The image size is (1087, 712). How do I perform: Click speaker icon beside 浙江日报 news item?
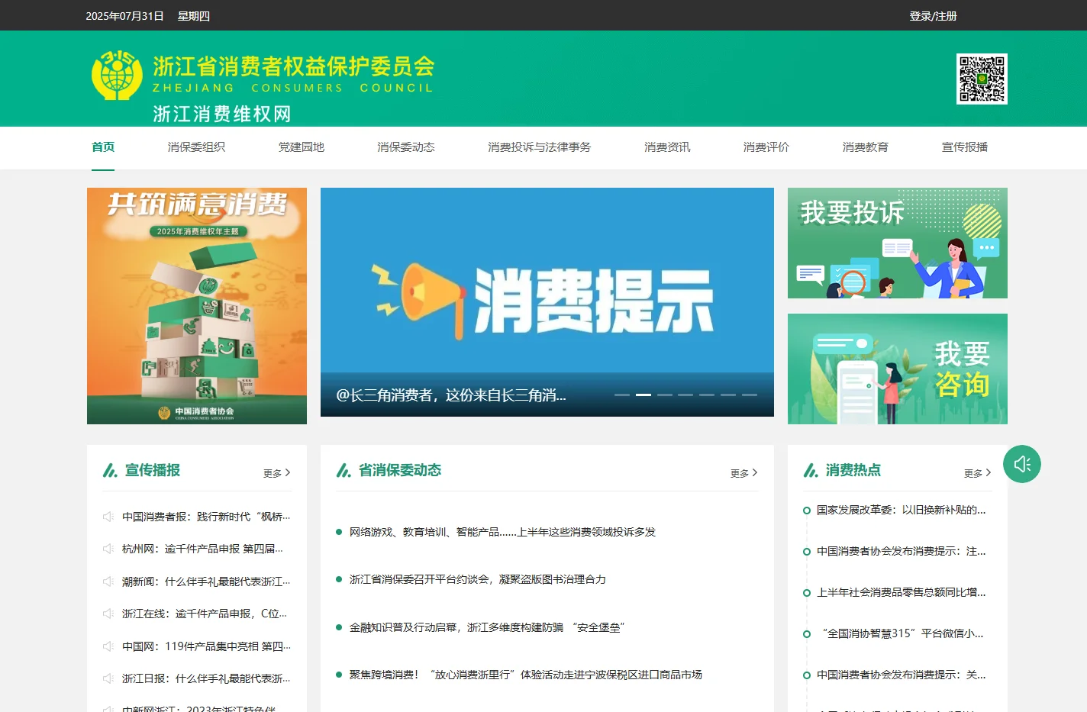click(x=108, y=678)
